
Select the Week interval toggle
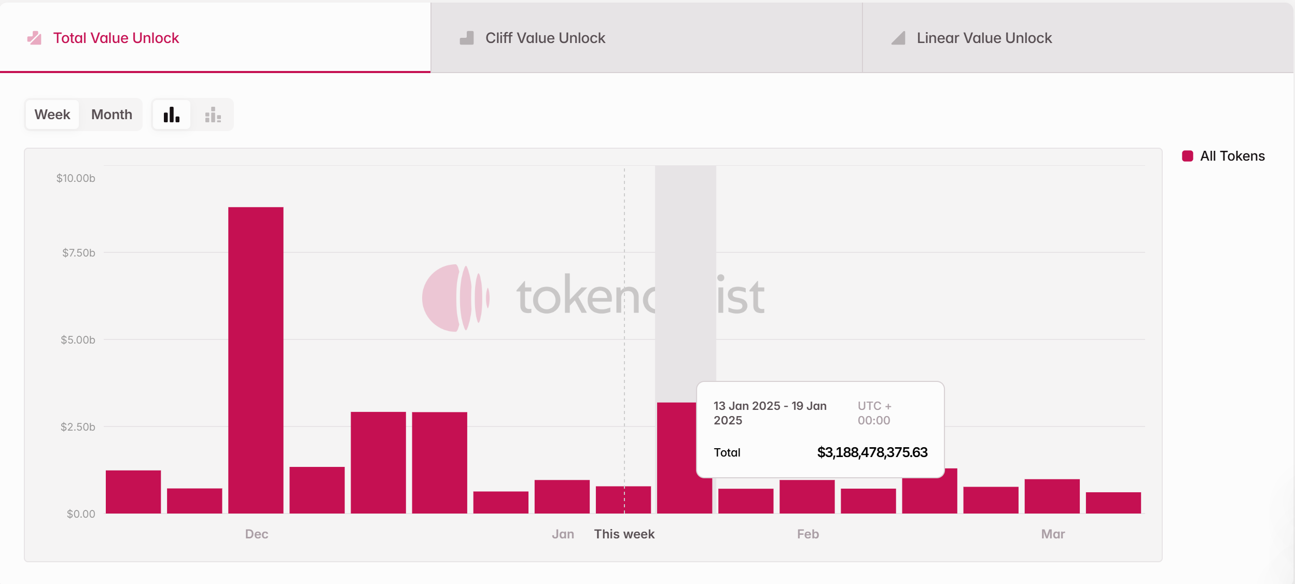coord(52,115)
